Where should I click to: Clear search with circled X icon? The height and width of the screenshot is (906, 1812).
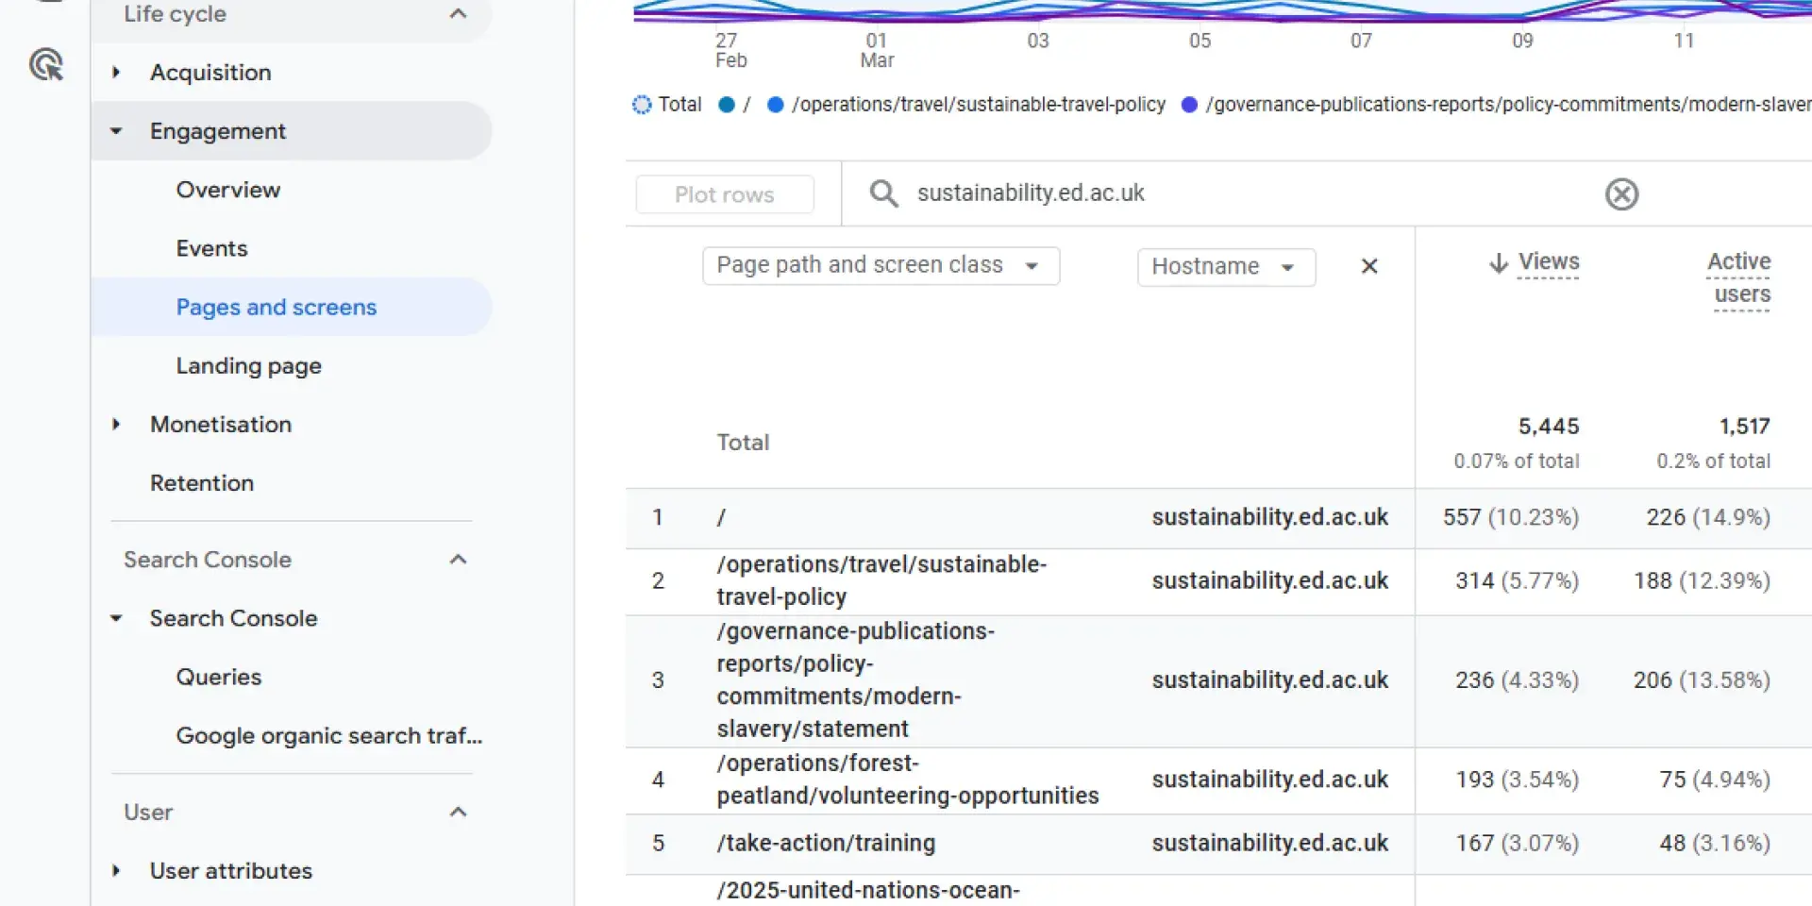coord(1621,194)
